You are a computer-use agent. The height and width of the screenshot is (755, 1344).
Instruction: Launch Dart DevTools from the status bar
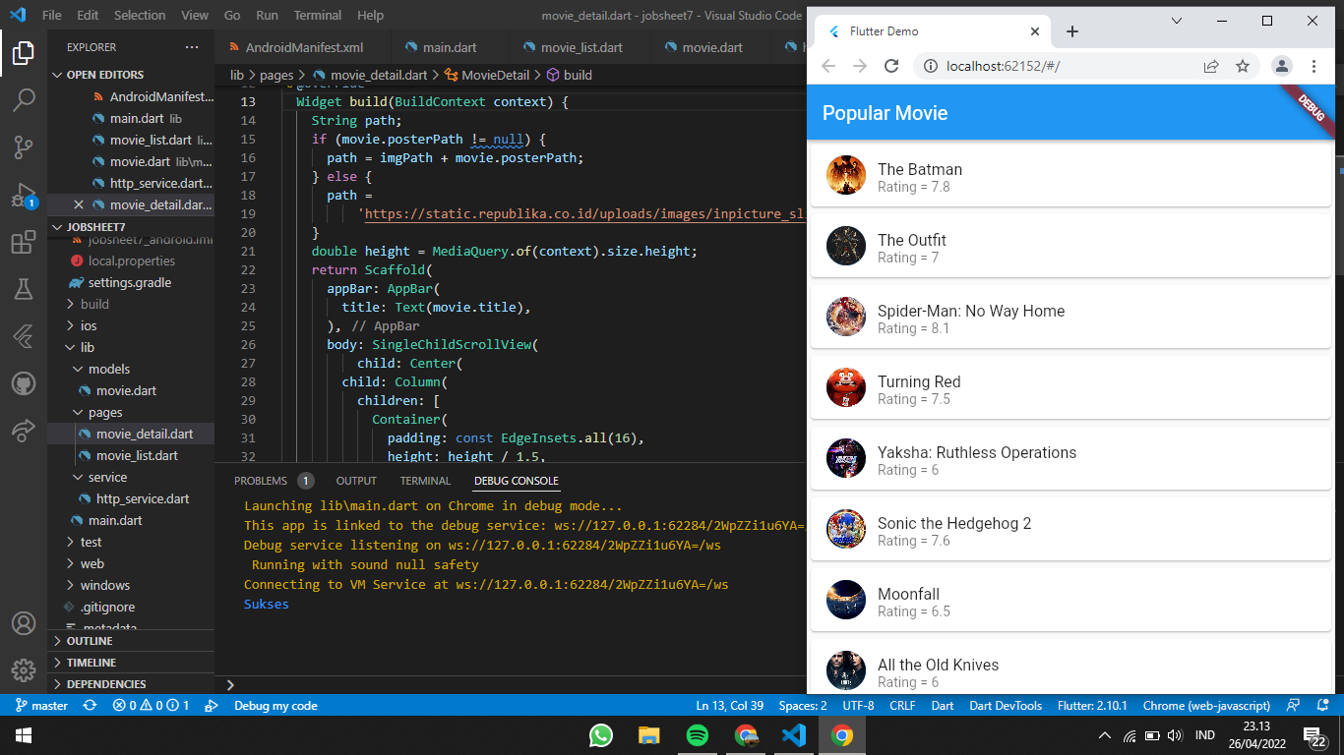pos(1006,705)
